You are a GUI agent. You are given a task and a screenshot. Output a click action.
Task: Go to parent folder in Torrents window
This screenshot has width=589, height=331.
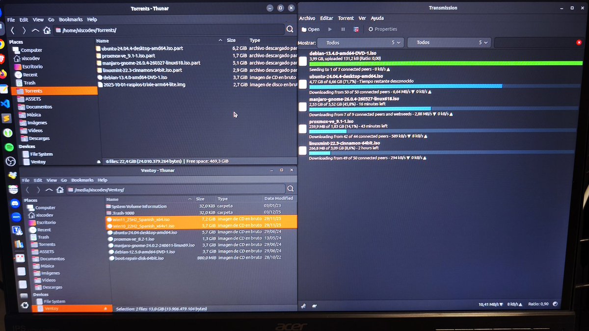coord(35,30)
